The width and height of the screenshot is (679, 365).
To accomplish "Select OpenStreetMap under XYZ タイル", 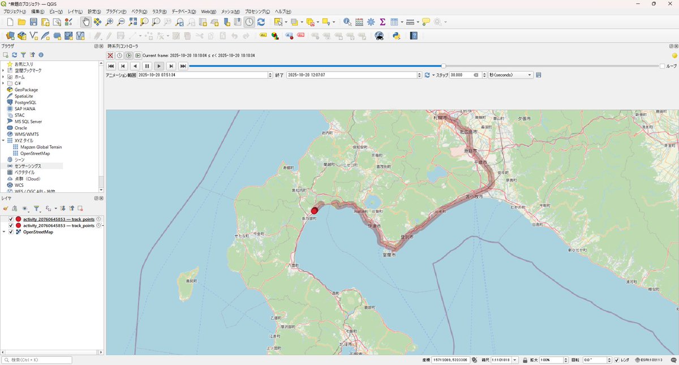I will pyautogui.click(x=35, y=153).
